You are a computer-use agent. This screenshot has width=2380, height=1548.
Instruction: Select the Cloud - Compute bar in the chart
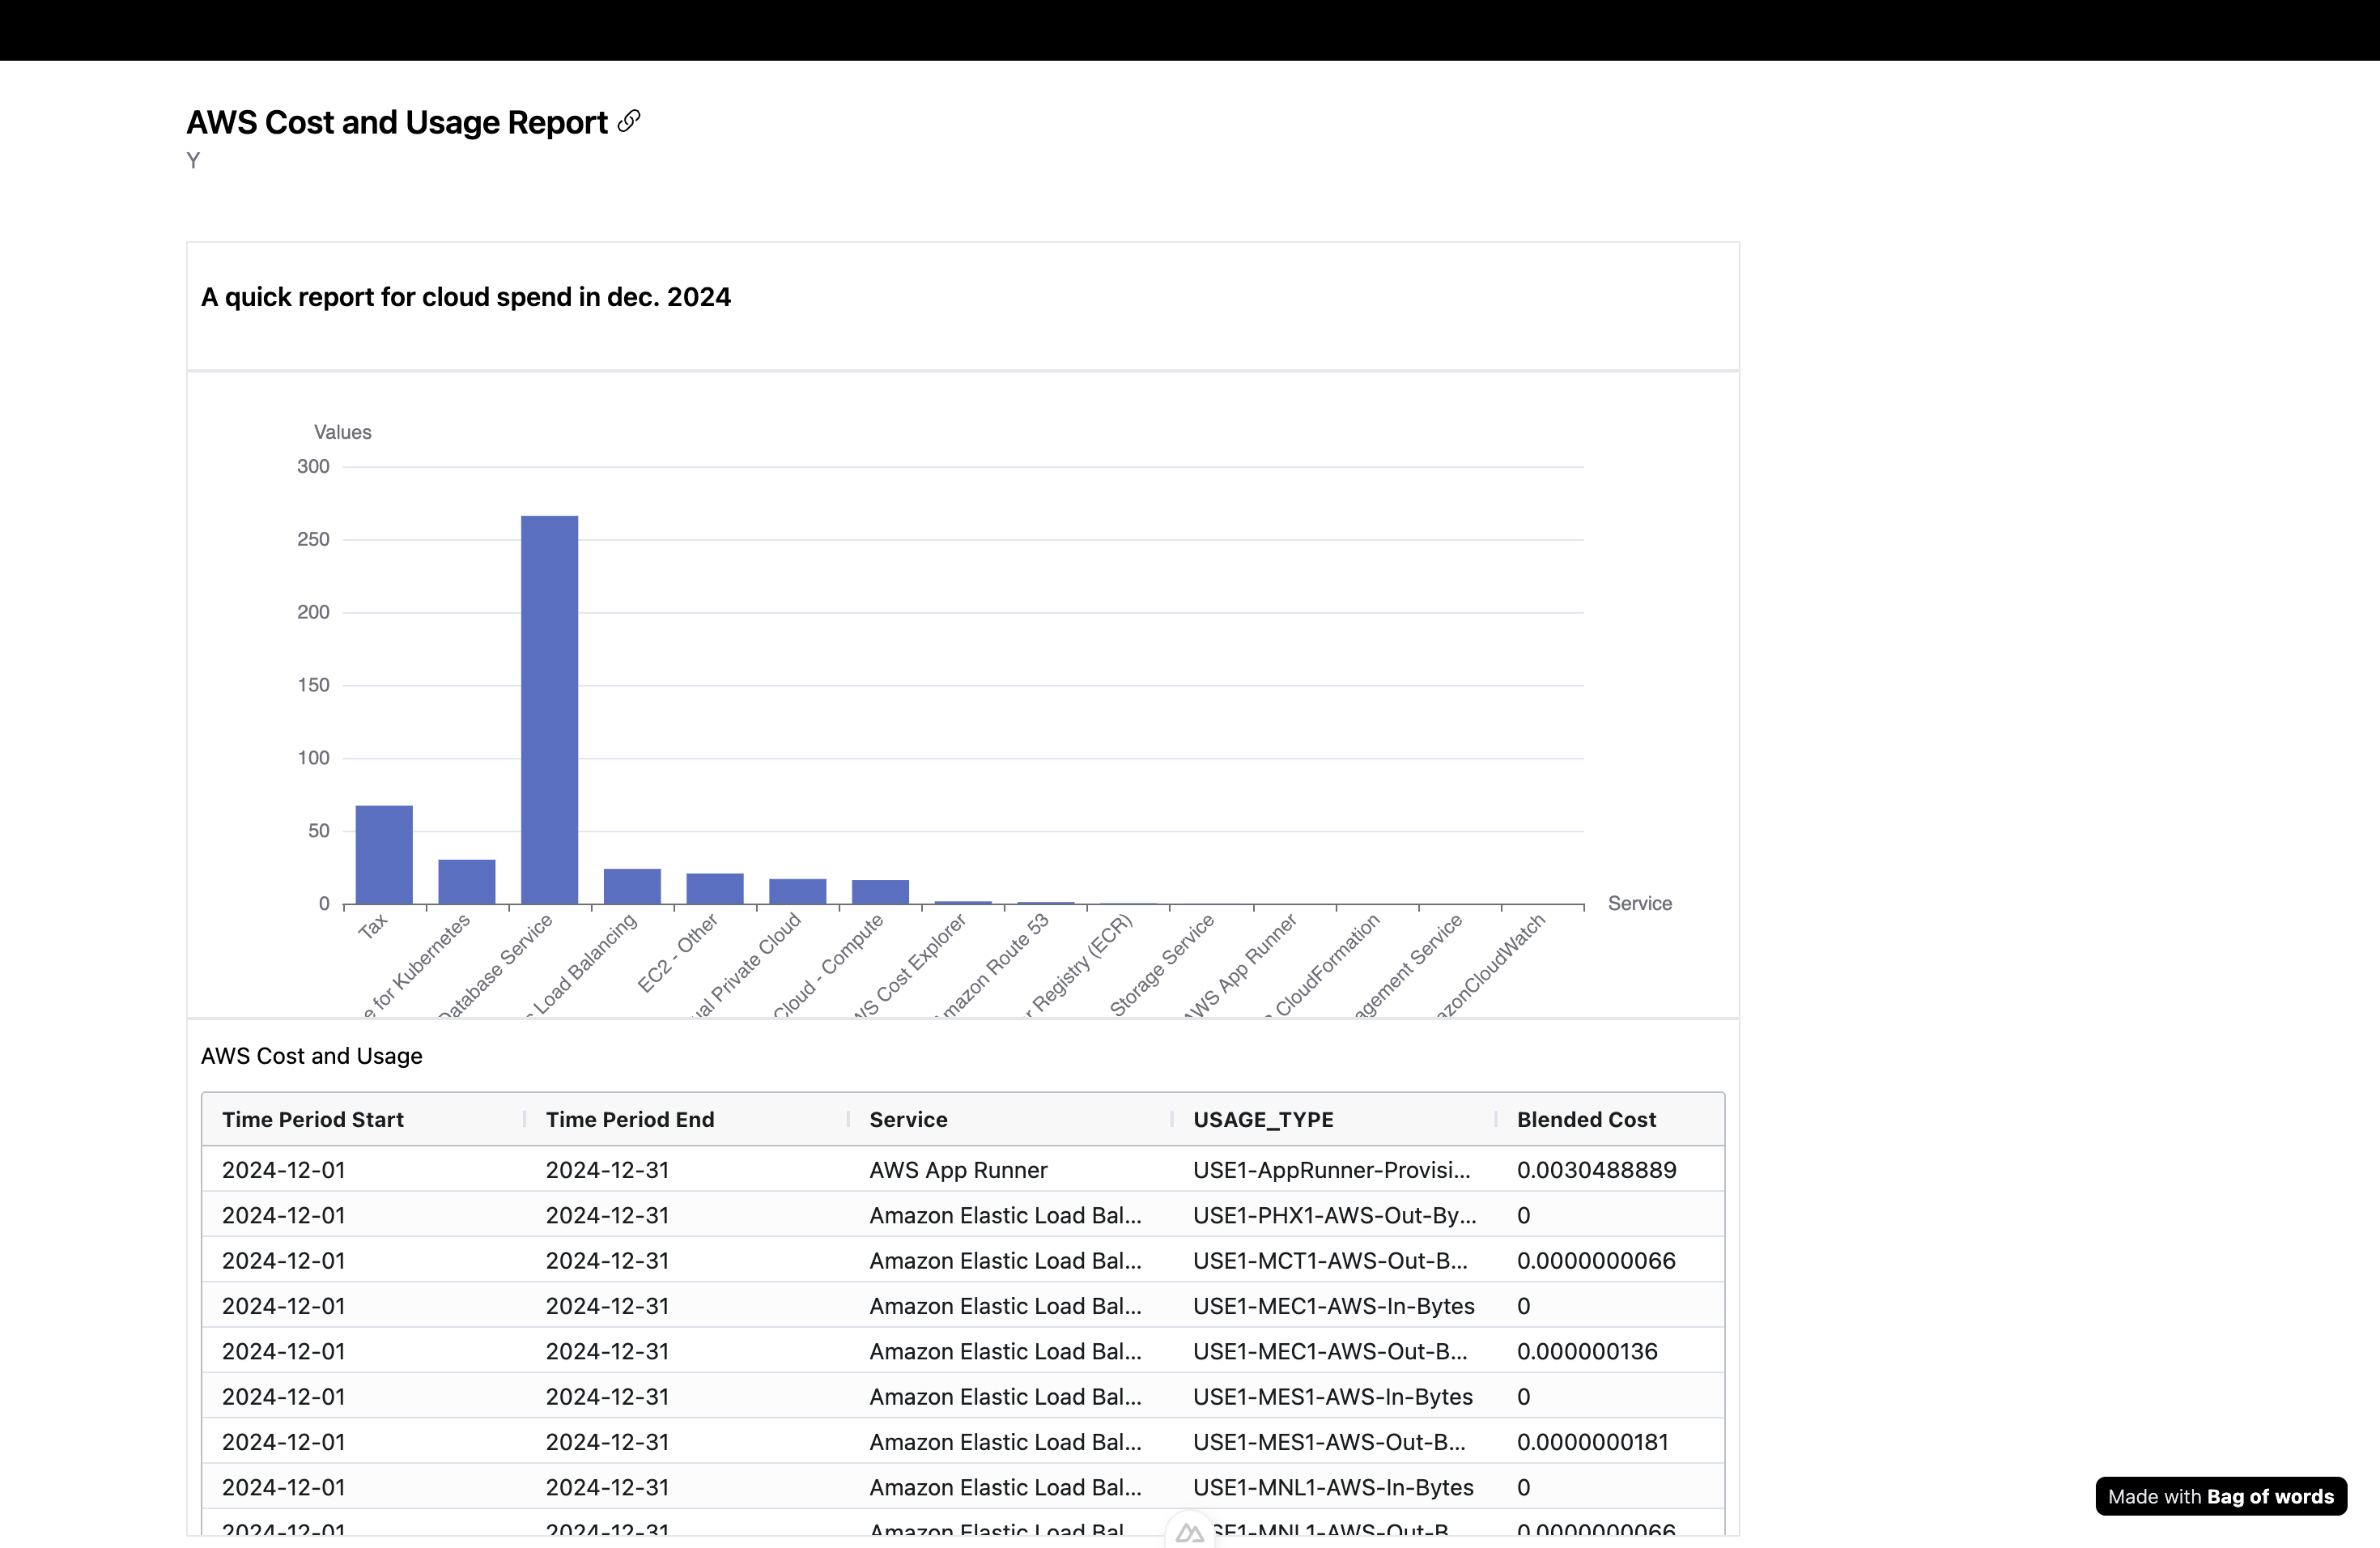pyautogui.click(x=880, y=892)
